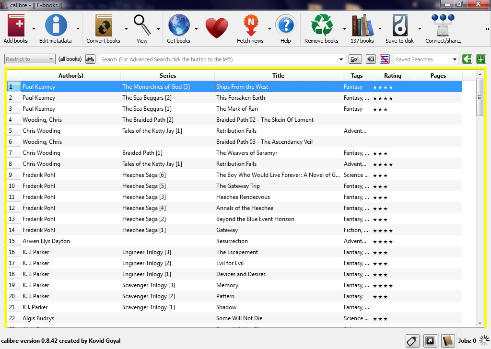The height and width of the screenshot is (349, 491).
Task: Expand the search history dropdown arrow
Action: coord(341,59)
